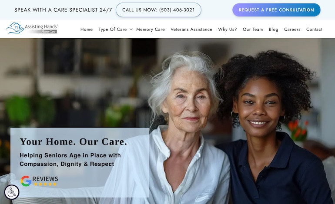Screen dimensions: 335x204
Task: Go to the Careers page
Action: pos(292,30)
